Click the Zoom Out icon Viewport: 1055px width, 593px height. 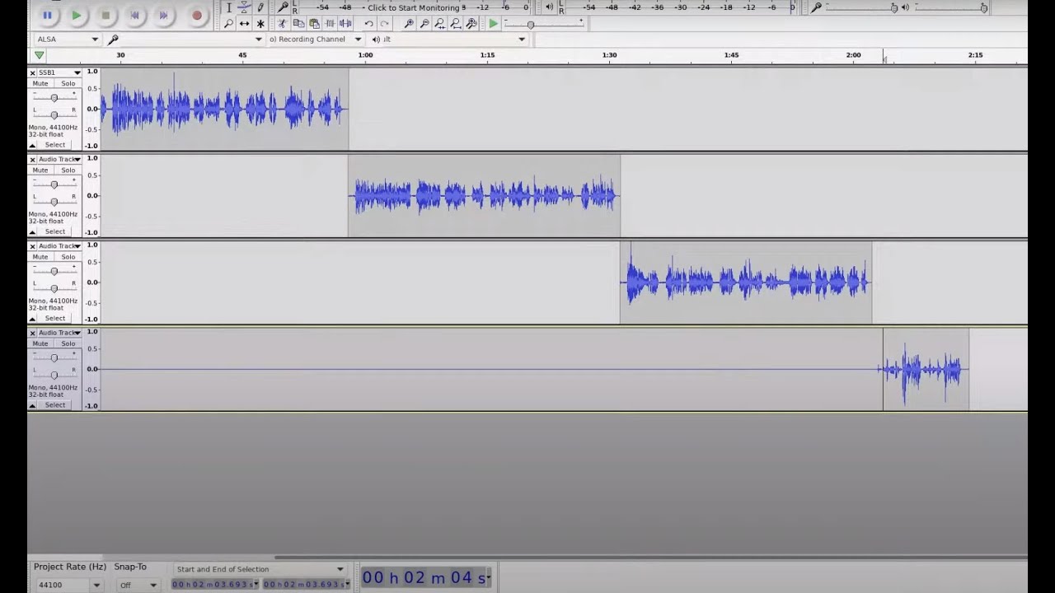(424, 24)
